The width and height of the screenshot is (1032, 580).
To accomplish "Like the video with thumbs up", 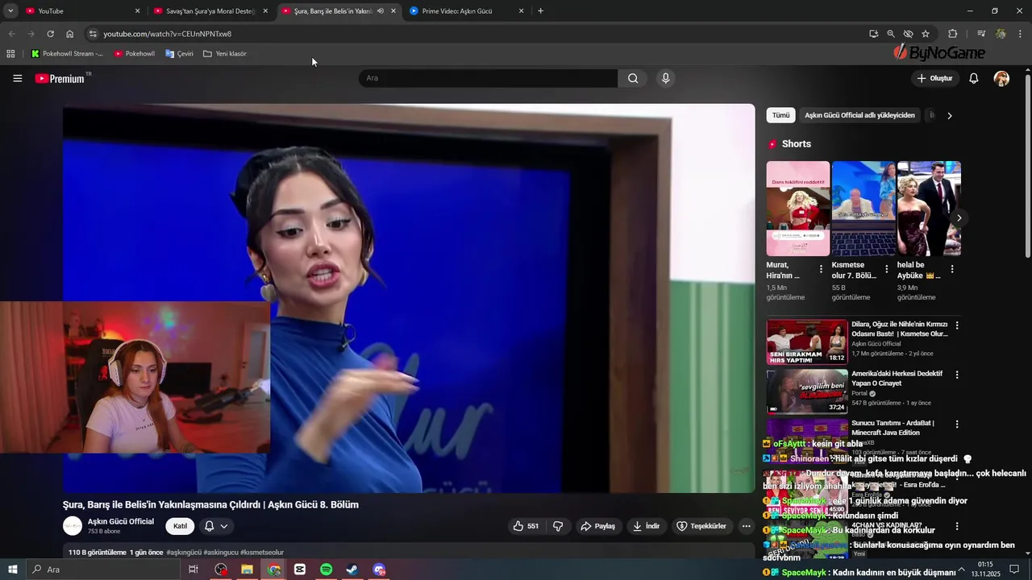I will 526,526.
